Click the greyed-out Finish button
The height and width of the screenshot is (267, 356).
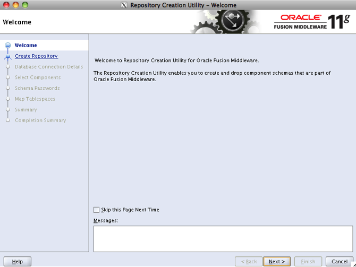pos(308,262)
